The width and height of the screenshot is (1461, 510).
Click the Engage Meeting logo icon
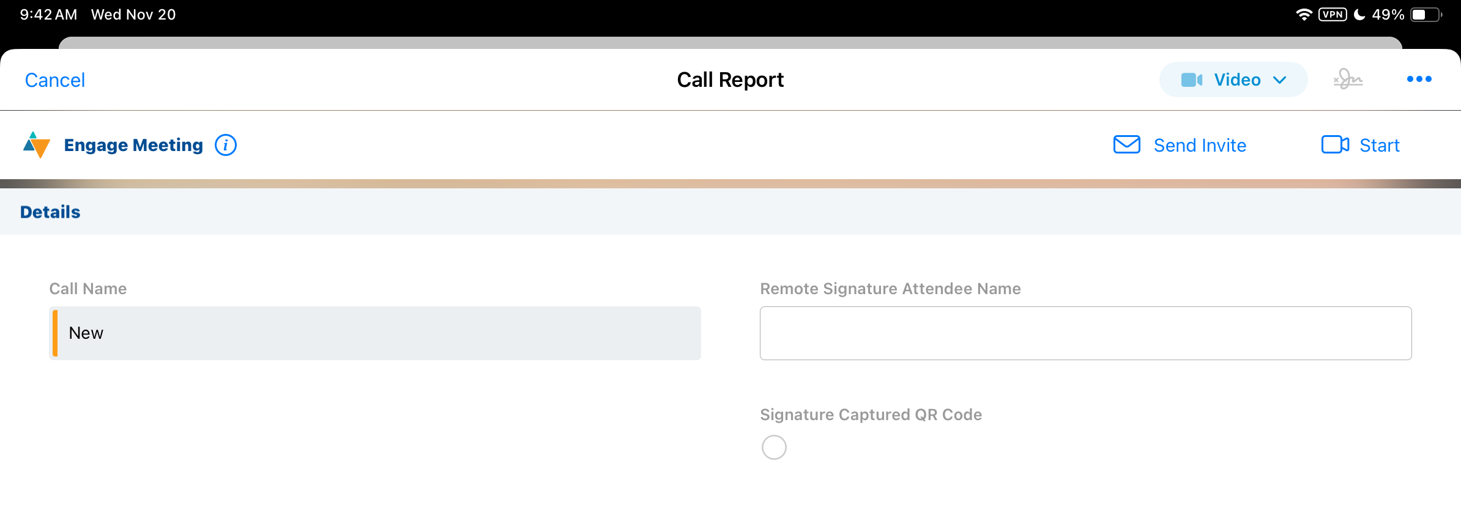(36, 145)
